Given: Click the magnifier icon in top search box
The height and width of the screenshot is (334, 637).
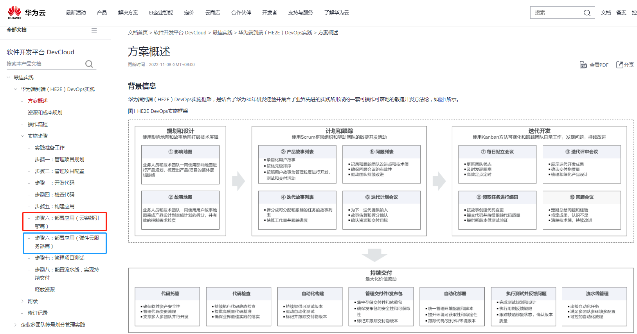Looking at the screenshot, I should [587, 13].
